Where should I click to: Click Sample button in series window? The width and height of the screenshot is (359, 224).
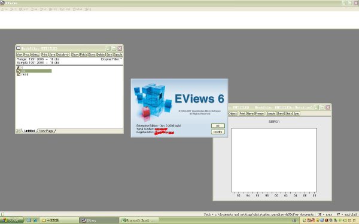tap(270, 113)
